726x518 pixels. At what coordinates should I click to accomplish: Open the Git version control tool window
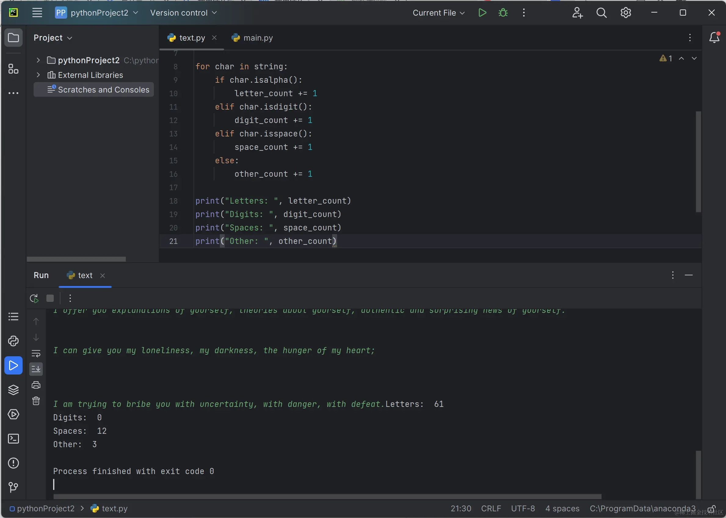pos(13,487)
